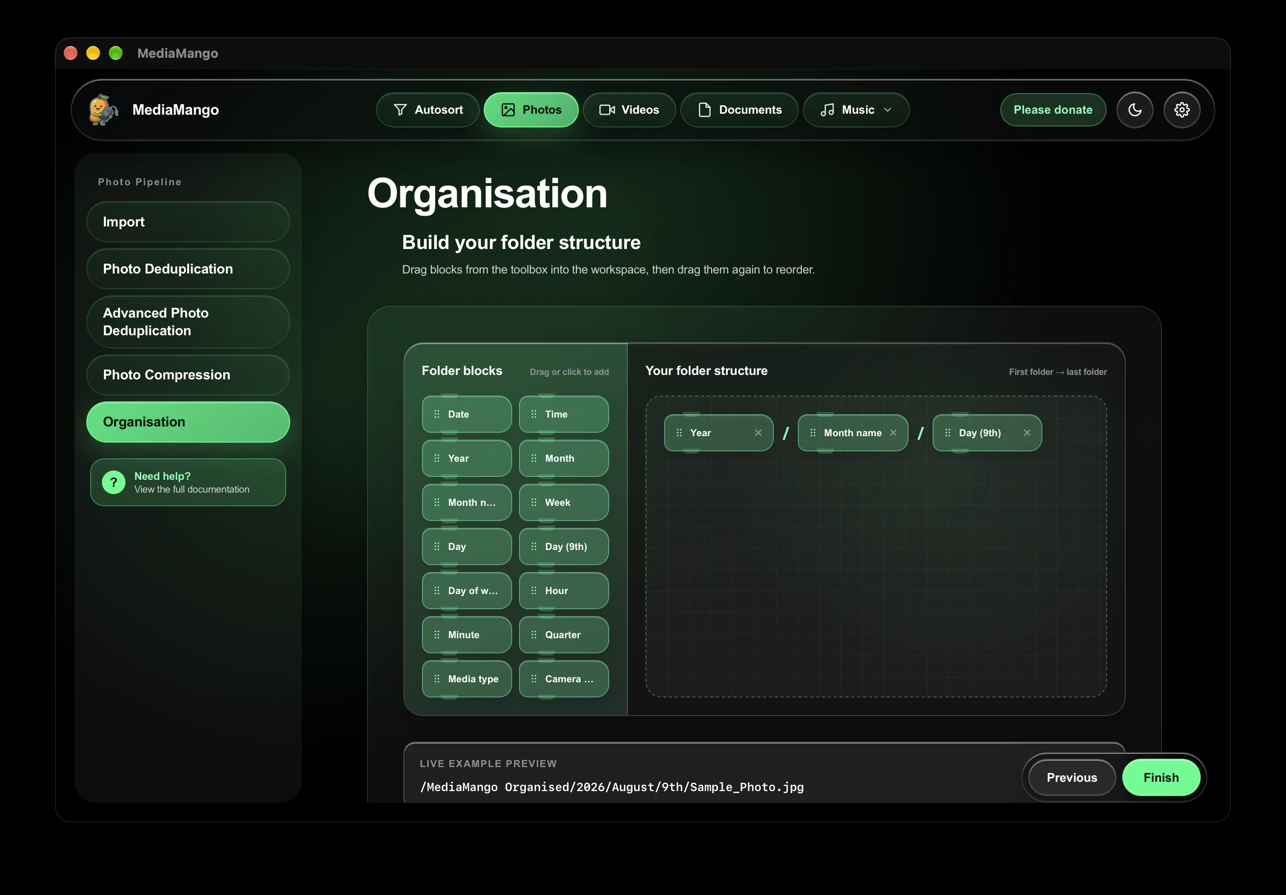Open settings gear icon
Viewport: 1286px width, 895px height.
click(1182, 110)
